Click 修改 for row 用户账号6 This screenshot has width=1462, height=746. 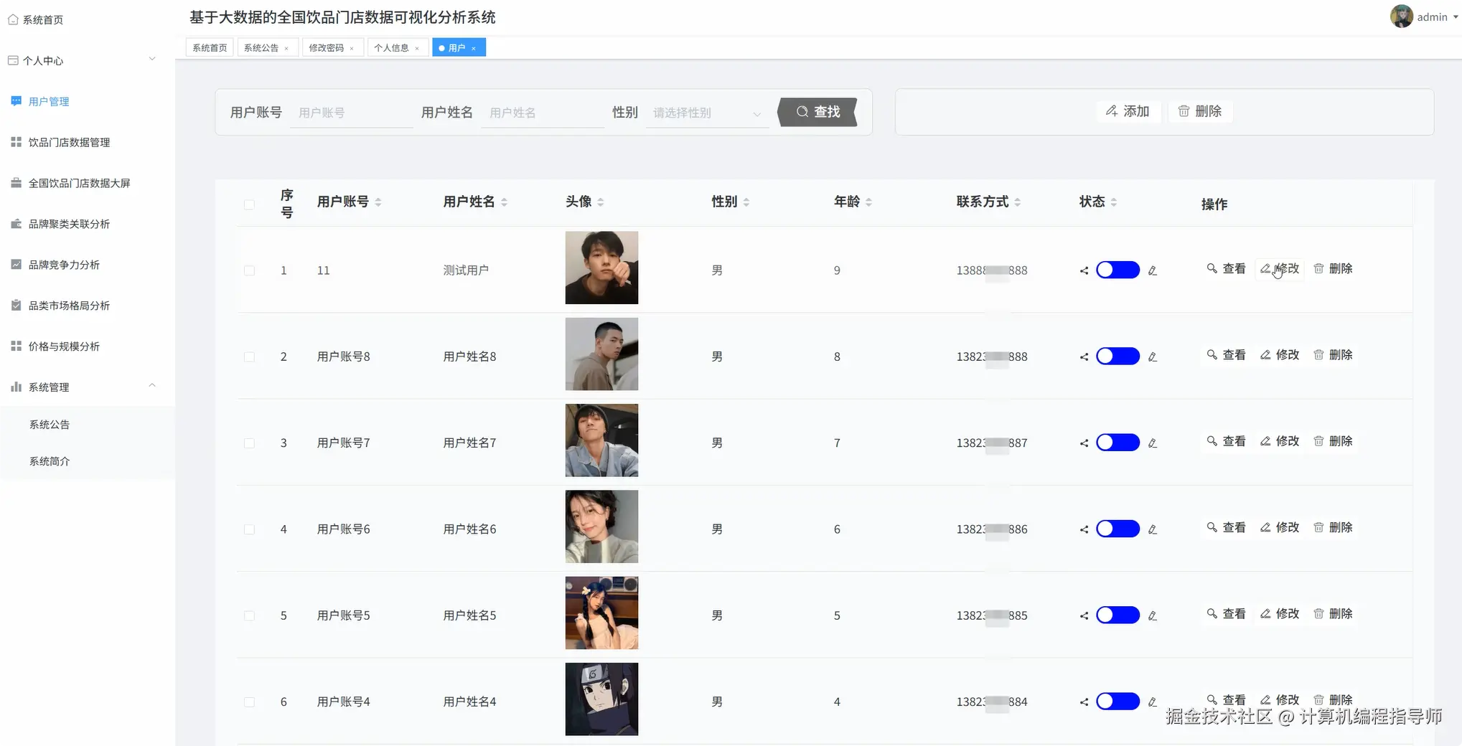(1280, 527)
